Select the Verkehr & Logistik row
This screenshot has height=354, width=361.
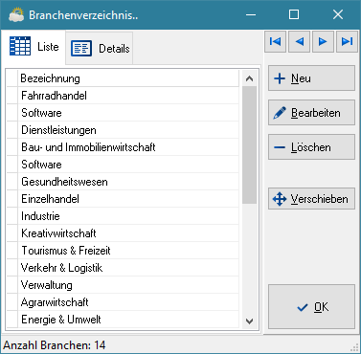[128, 268]
